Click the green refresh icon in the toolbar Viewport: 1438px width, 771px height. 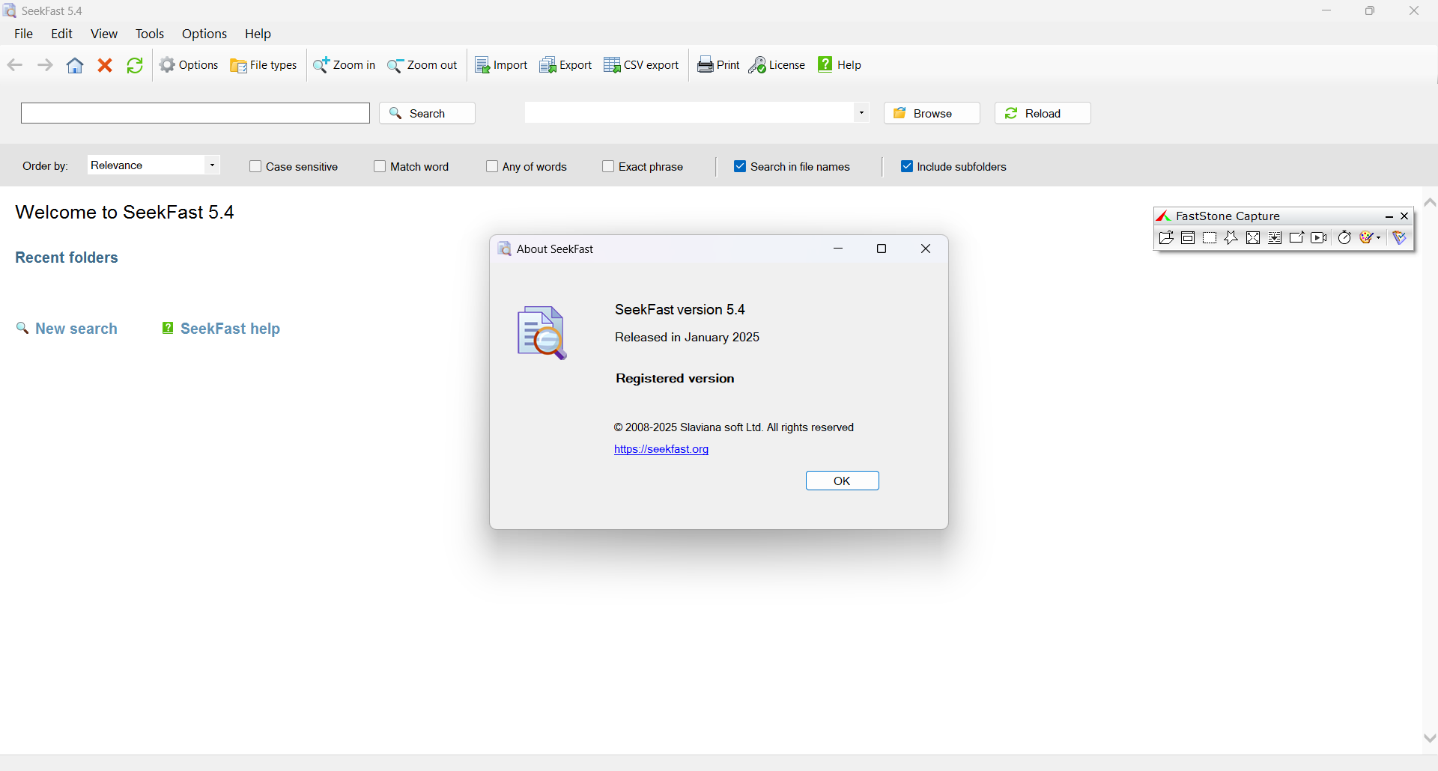click(x=135, y=65)
